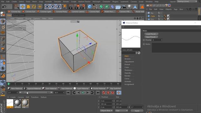Select the Mat material thumbnail

click(x=25, y=104)
